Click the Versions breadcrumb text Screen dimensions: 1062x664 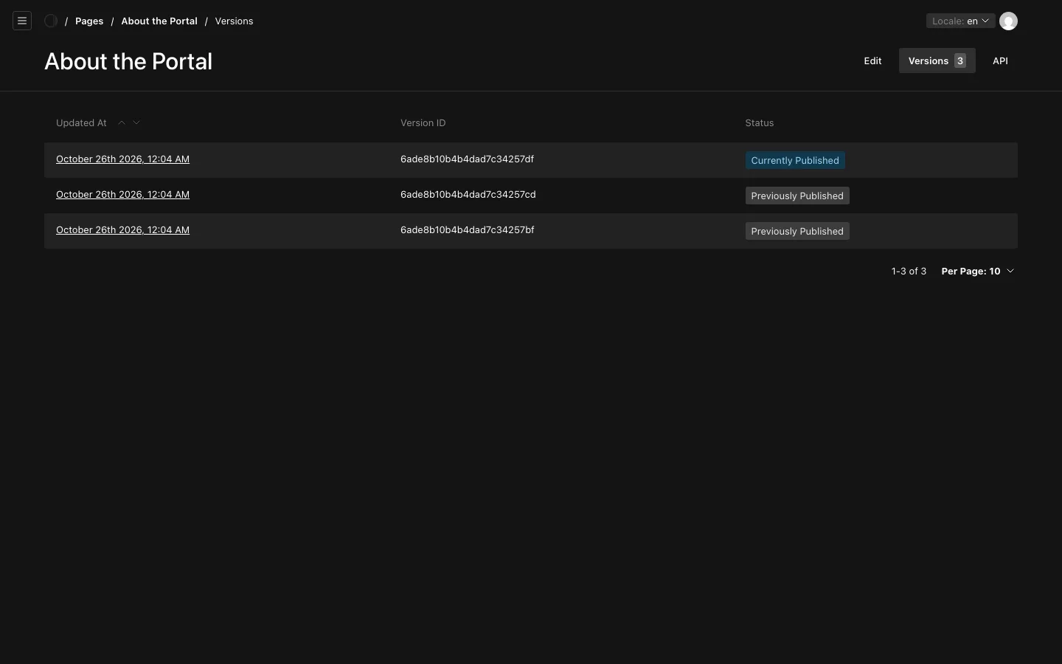(x=234, y=21)
